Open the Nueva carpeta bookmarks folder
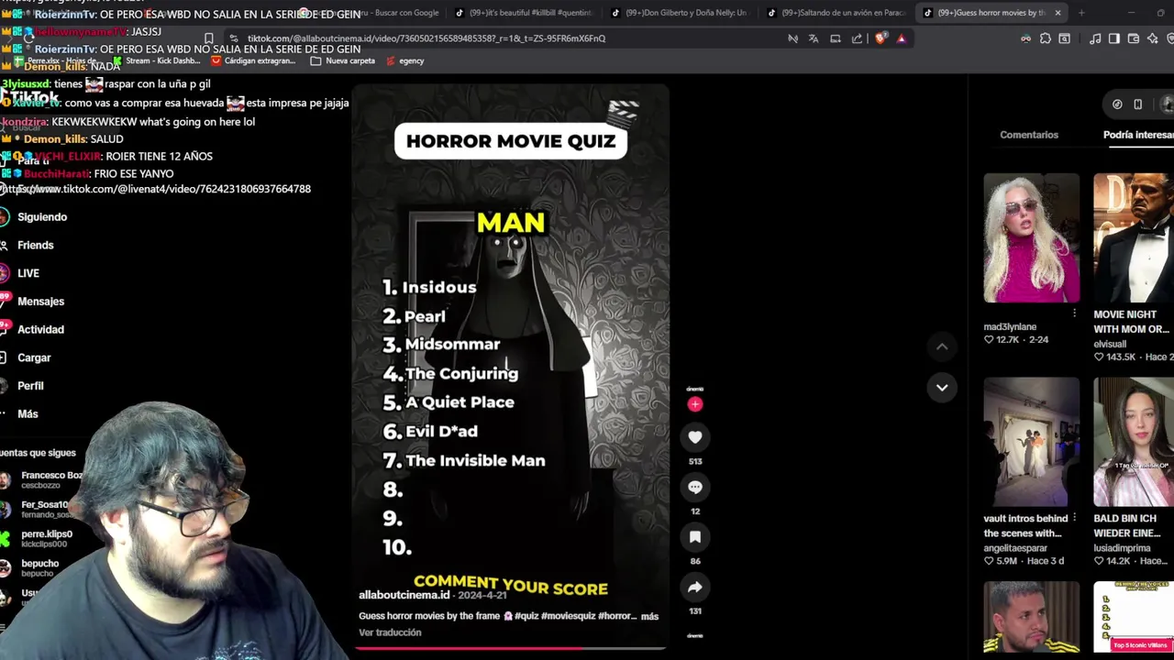Image resolution: width=1174 pixels, height=660 pixels. (x=343, y=60)
